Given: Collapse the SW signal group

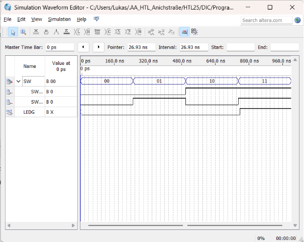Looking at the screenshot, I should (19, 81).
